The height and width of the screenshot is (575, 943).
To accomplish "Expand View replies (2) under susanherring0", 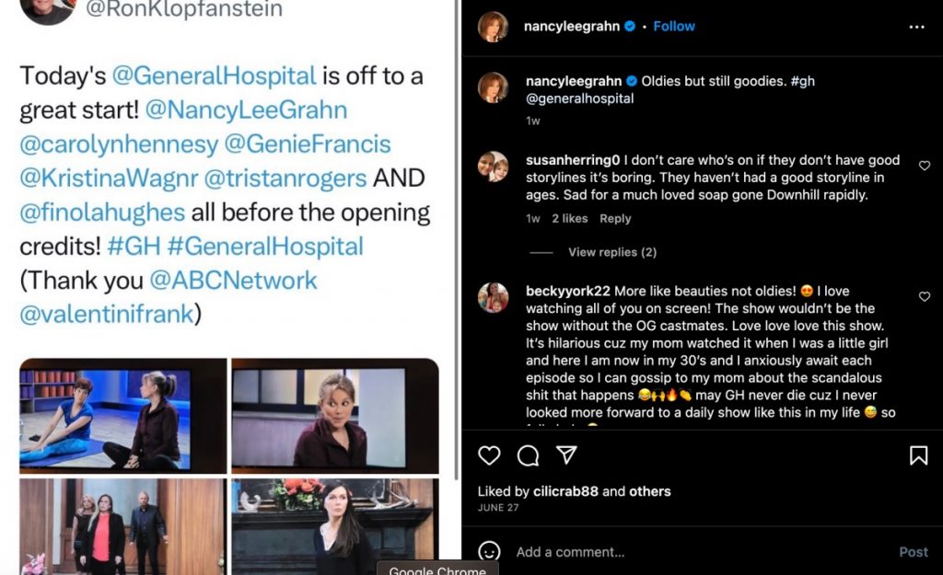I will click(612, 252).
